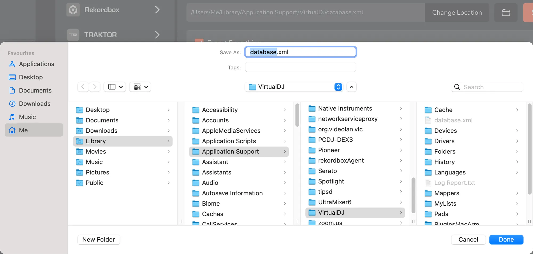533x254 pixels.
Task: Click the TRAKTOR logo icon
Action: click(x=73, y=35)
